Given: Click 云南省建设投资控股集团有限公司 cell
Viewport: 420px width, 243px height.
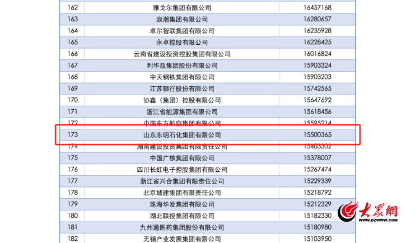Looking at the screenshot, I should [x=182, y=54].
